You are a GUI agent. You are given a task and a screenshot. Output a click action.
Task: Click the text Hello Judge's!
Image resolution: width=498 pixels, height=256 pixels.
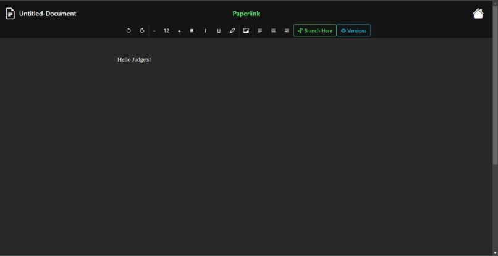(x=134, y=60)
